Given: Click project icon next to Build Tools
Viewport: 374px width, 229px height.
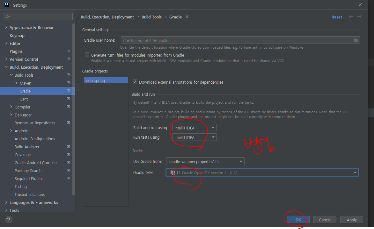Looking at the screenshot, I should [x=69, y=75].
